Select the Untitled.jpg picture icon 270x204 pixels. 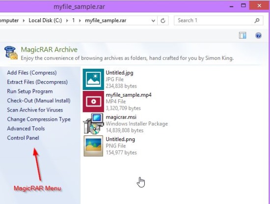click(x=93, y=79)
